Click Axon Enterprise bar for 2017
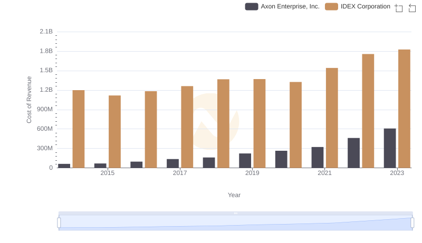 point(172,163)
